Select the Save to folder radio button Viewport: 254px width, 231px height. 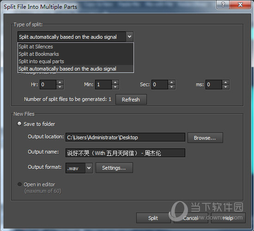[19, 124]
